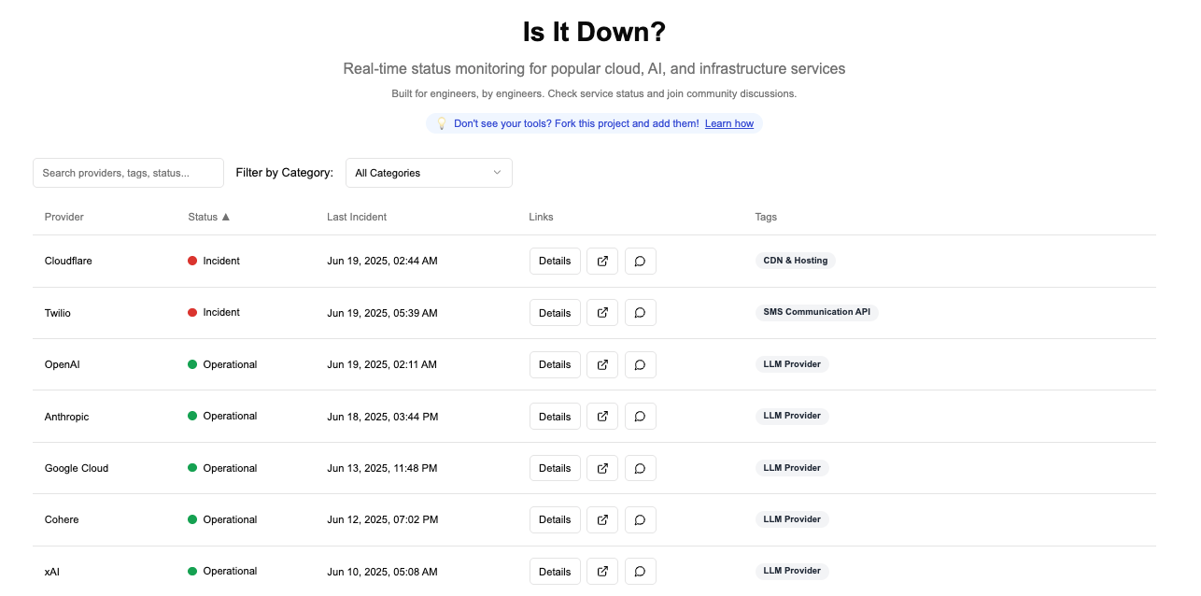
Task: Sort table by Status column header
Action: pos(208,217)
